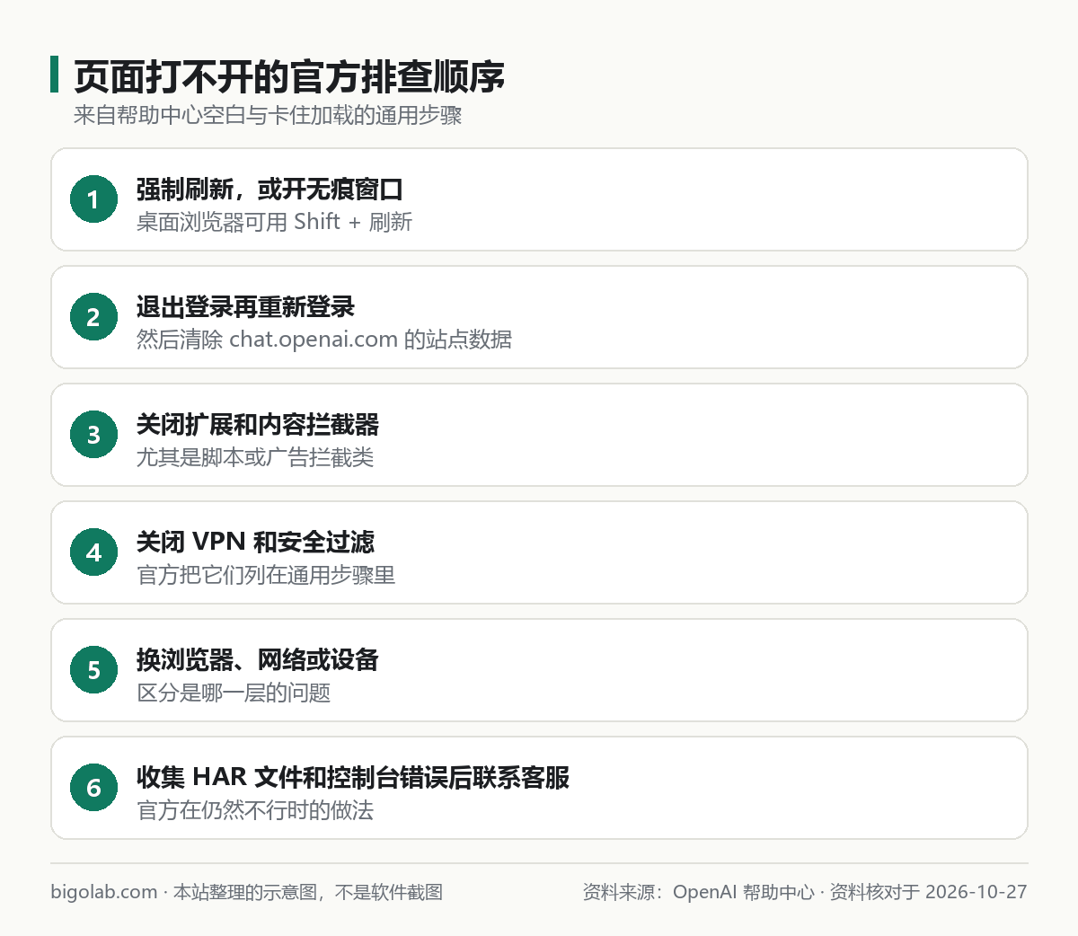Click the green number 3 circle
Image resolution: width=1078 pixels, height=936 pixels.
pos(93,435)
